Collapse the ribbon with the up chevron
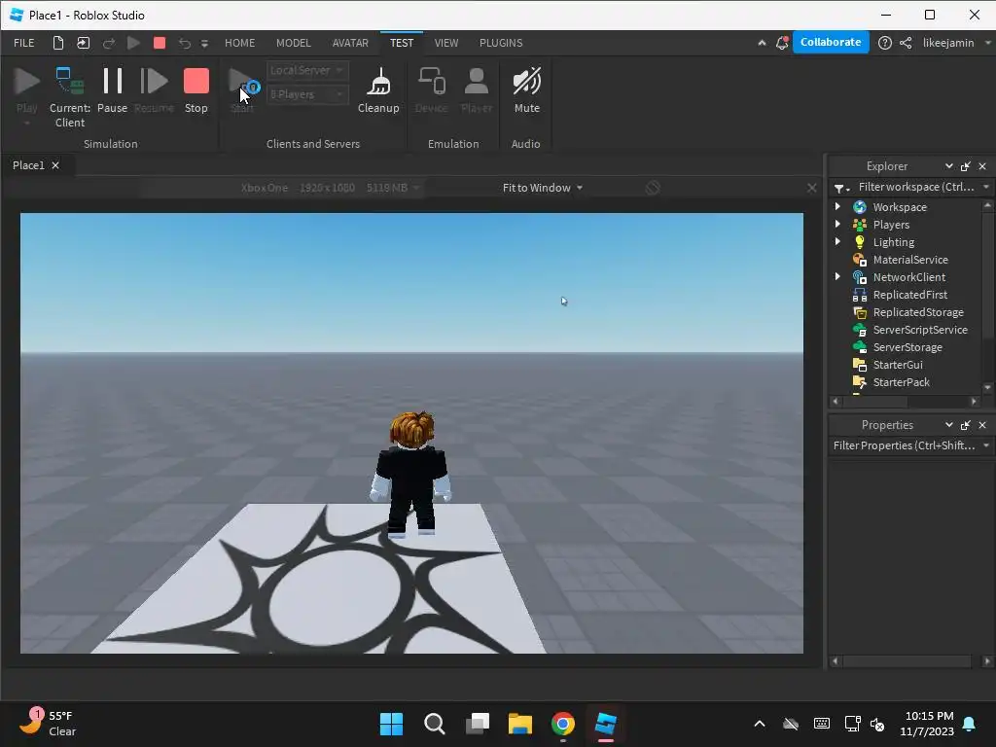This screenshot has height=747, width=996. point(762,43)
